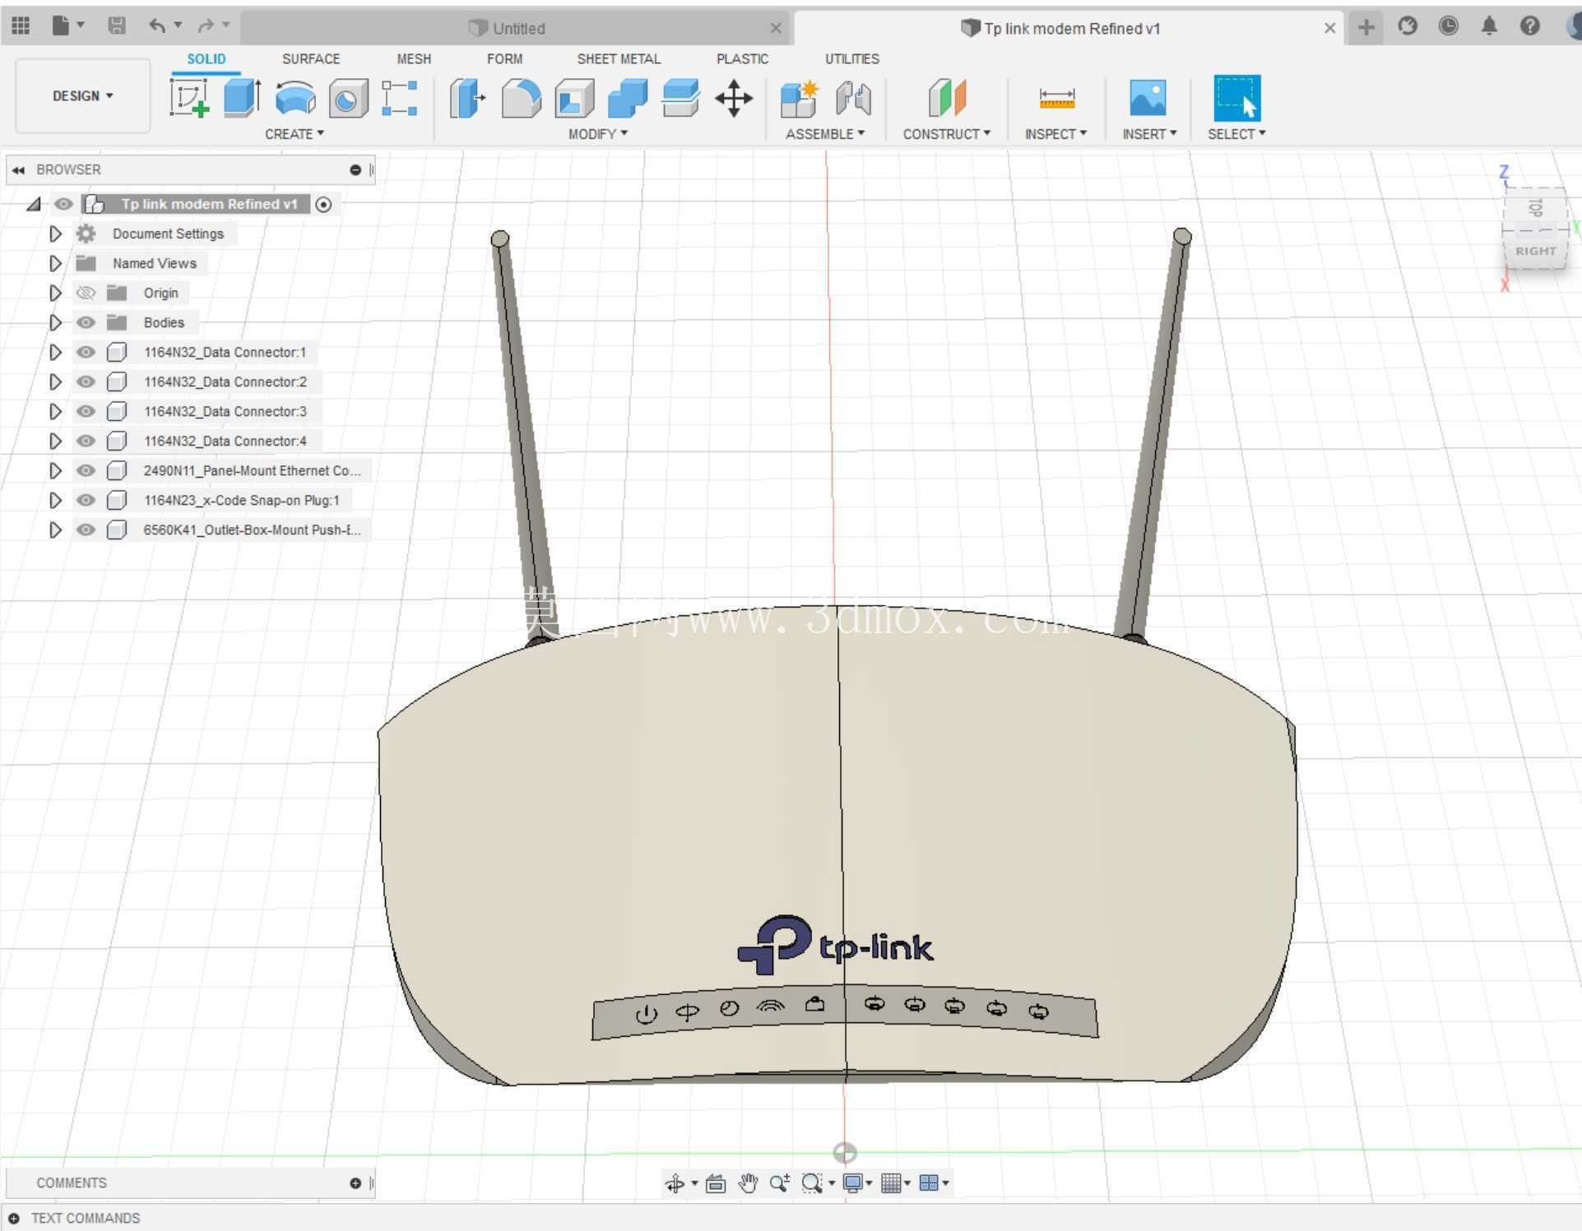Activate the Select tool icon
The height and width of the screenshot is (1231, 1582).
point(1236,98)
